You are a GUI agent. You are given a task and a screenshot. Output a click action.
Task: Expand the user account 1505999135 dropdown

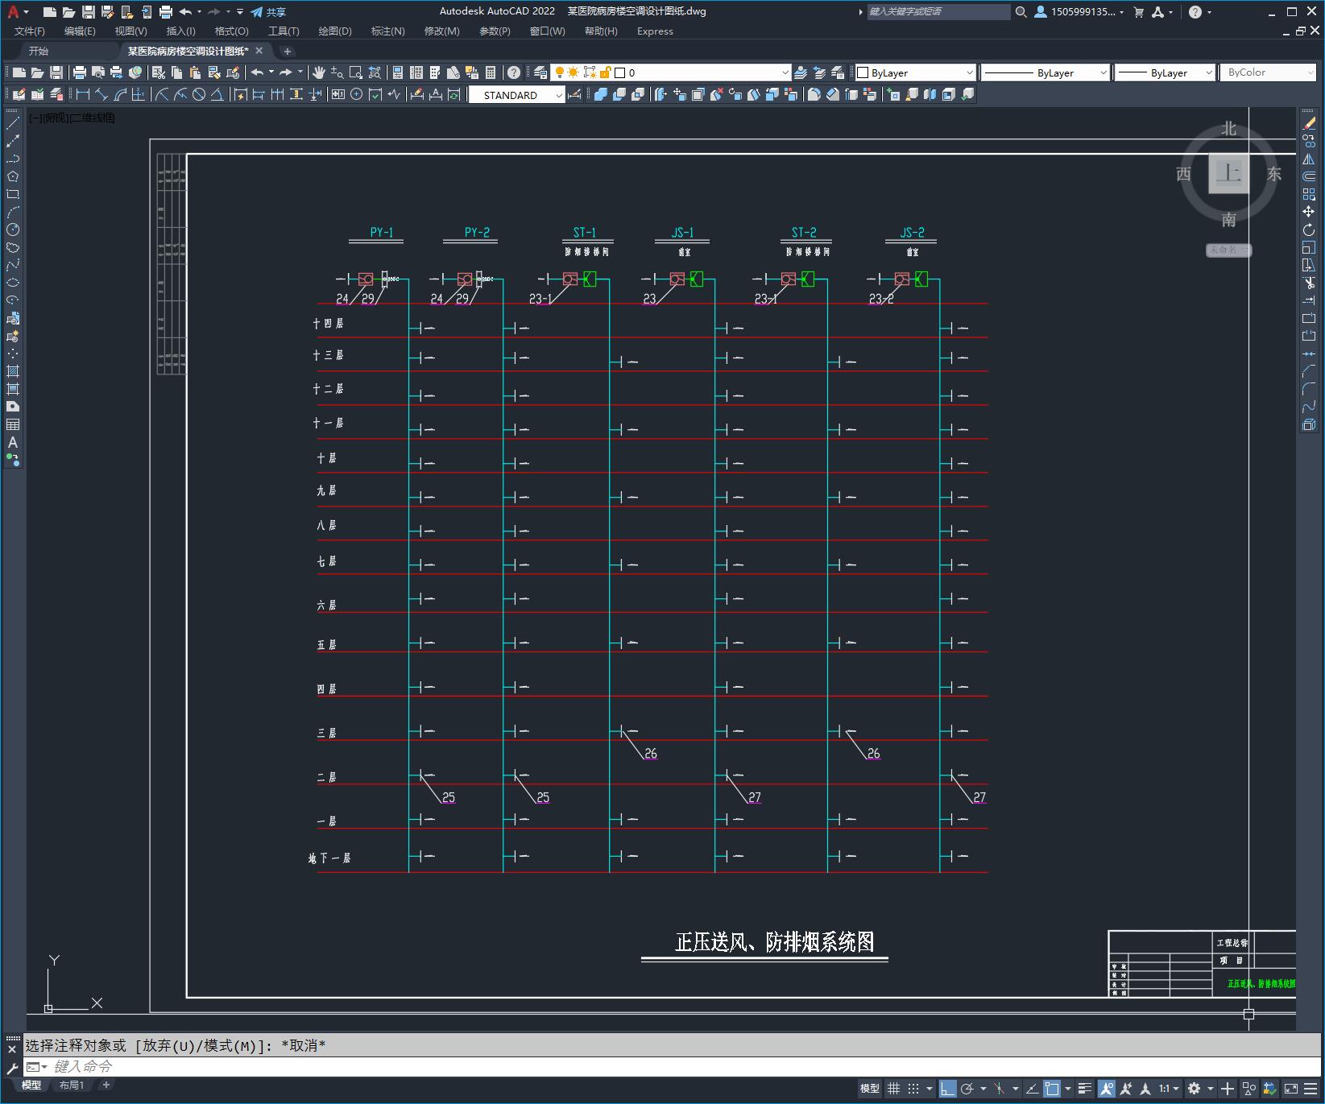pyautogui.click(x=1079, y=12)
